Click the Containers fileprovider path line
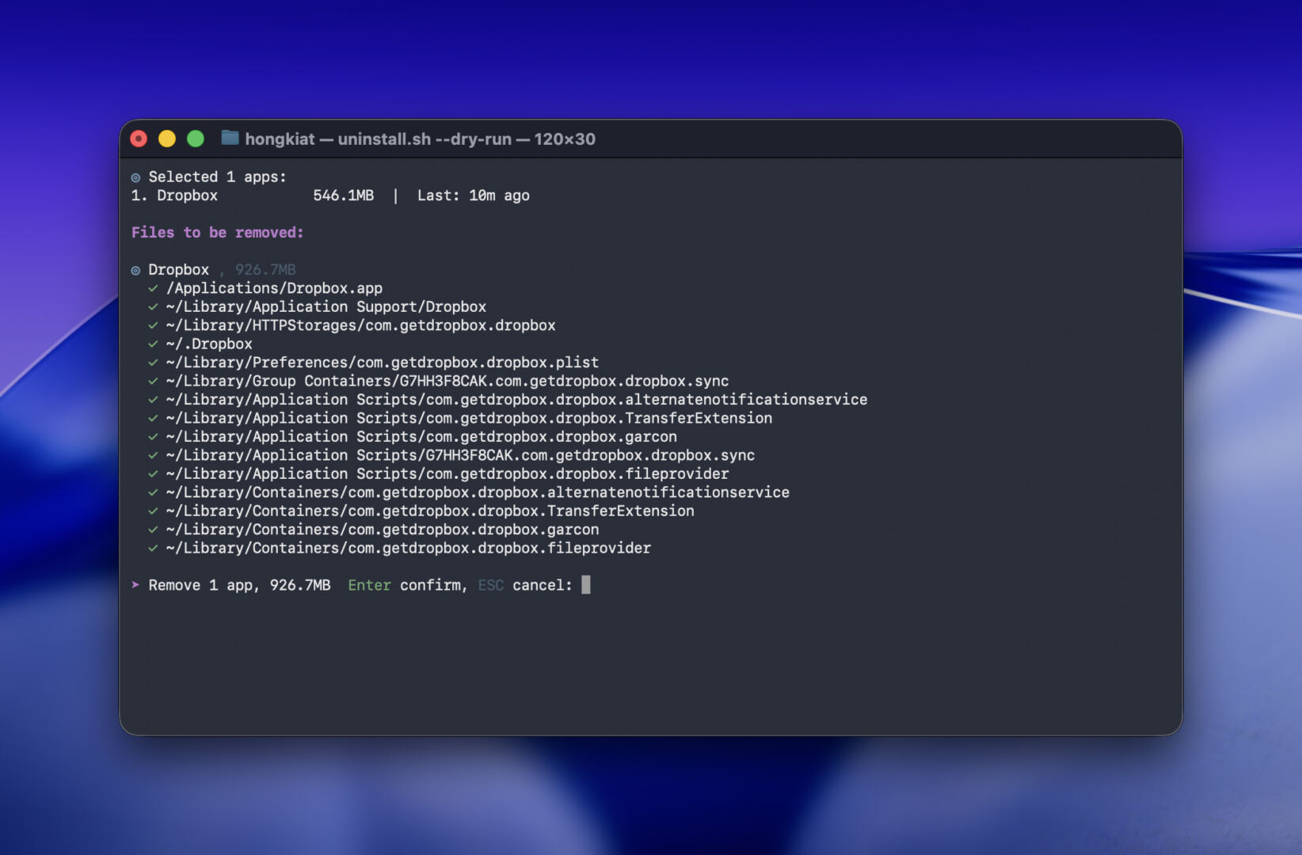1302x855 pixels. coord(408,549)
